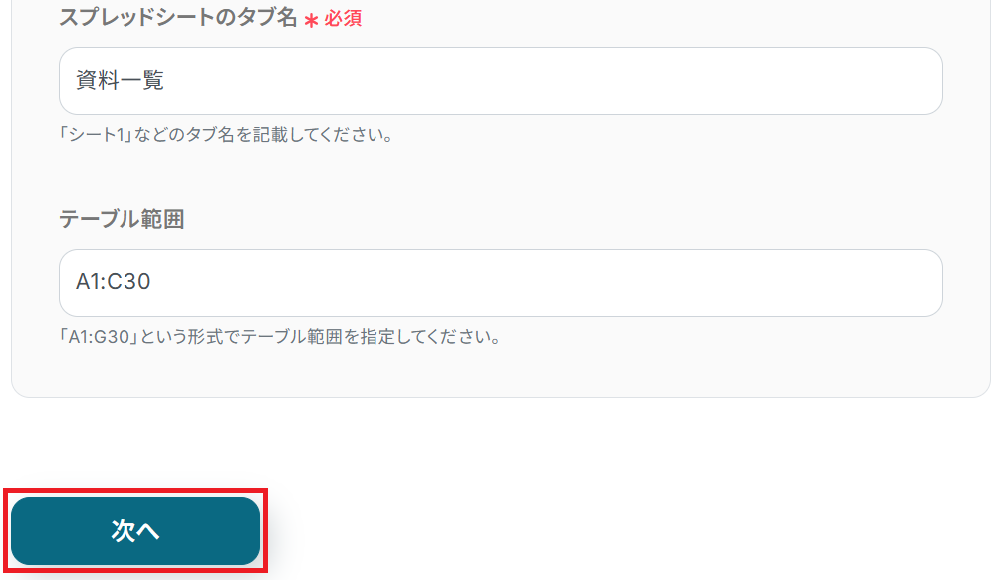
Task: Click the red asterisk required marker
Action: point(311,21)
